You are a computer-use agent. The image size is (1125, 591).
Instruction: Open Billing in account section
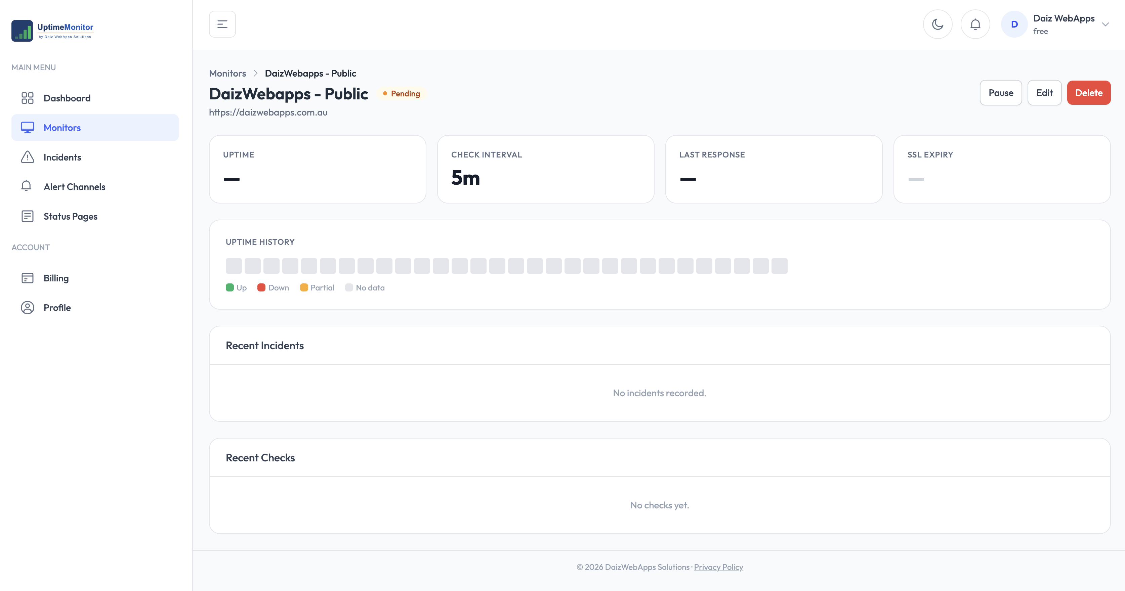coord(95,278)
